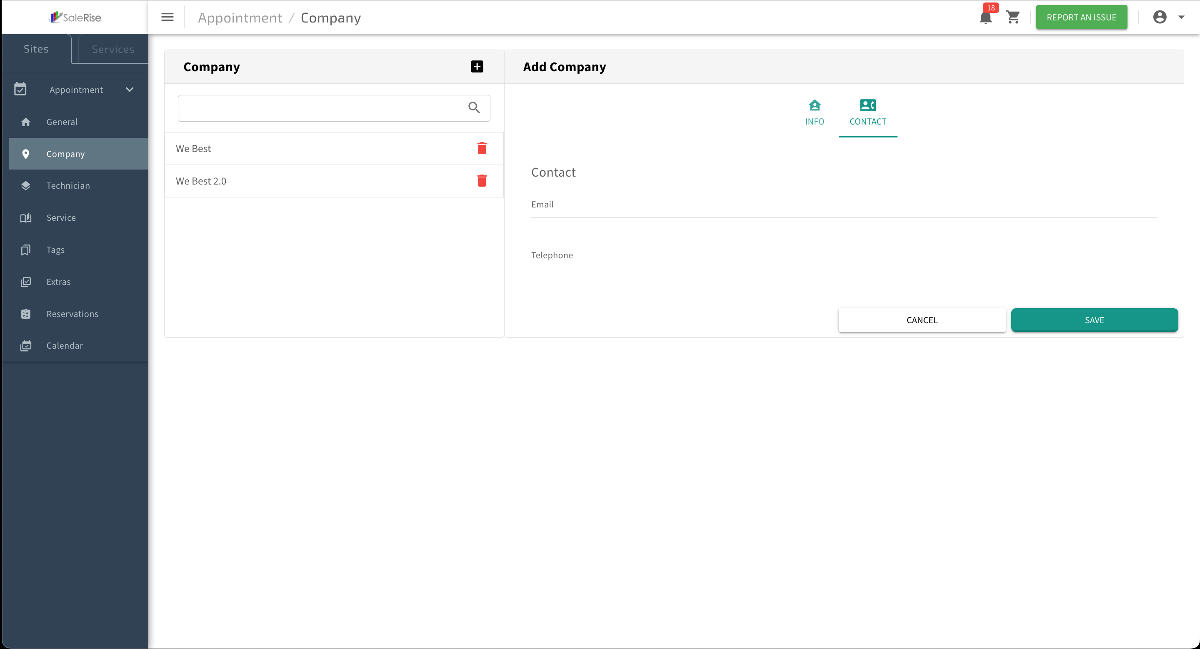Select the We Best company row
This screenshot has height=649, width=1200.
pos(333,149)
